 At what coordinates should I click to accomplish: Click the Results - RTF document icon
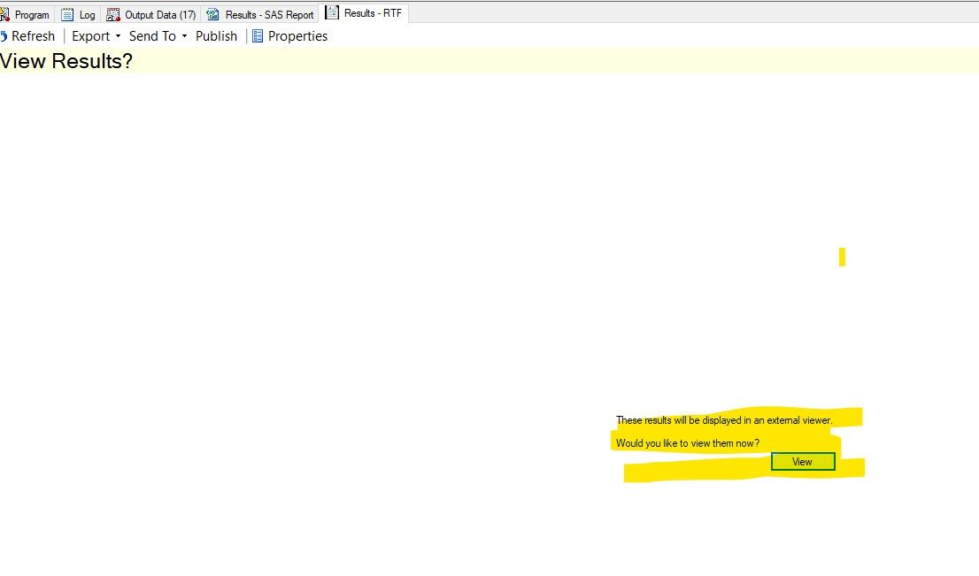coord(330,13)
